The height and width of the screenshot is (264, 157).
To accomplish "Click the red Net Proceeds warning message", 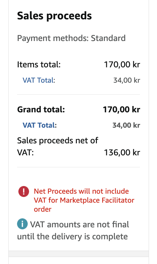I will click(x=84, y=200).
